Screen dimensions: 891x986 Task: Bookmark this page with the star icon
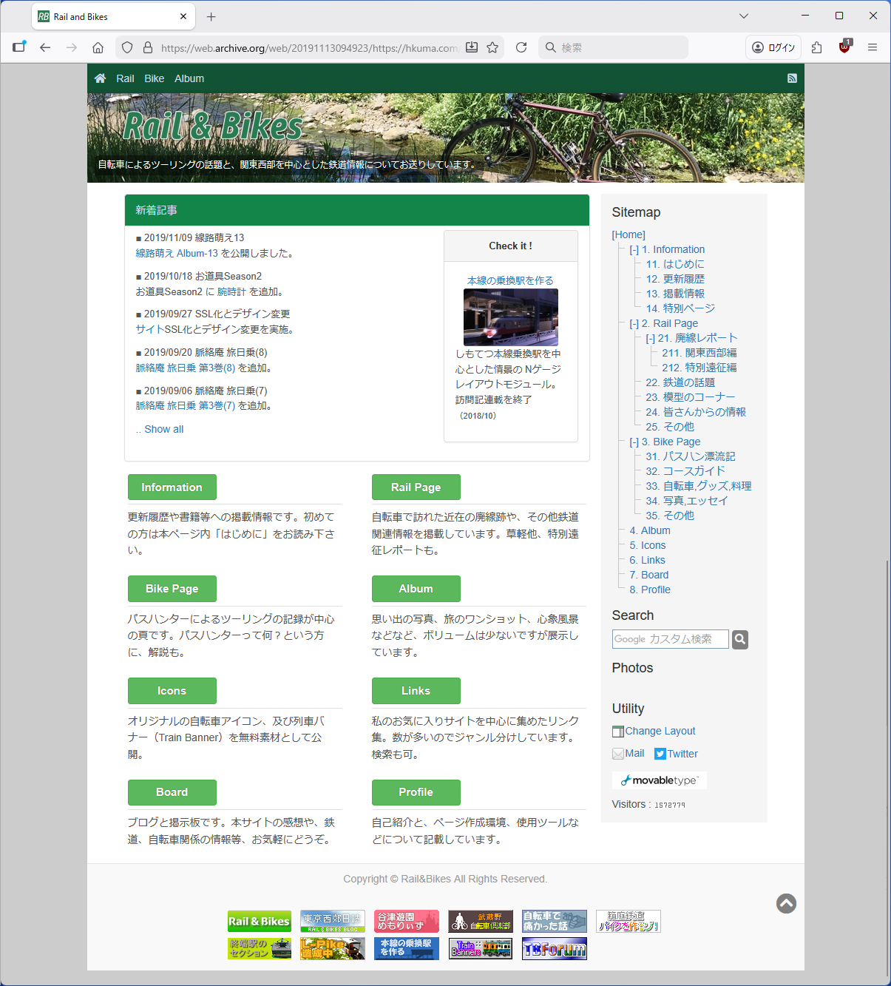point(492,47)
